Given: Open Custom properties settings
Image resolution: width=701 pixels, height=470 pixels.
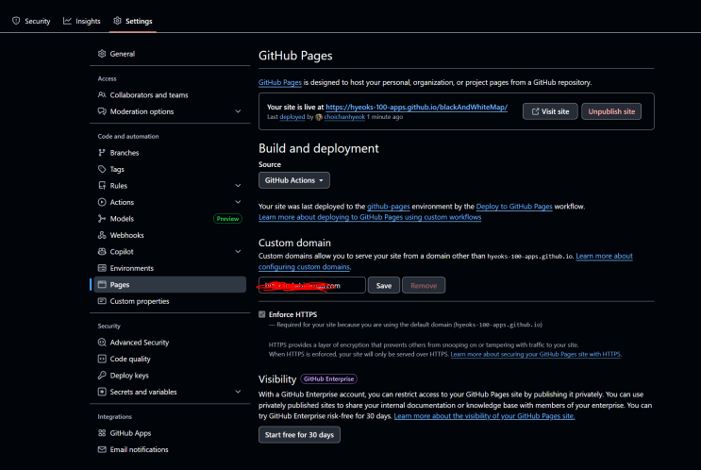Looking at the screenshot, I should tap(170, 301).
